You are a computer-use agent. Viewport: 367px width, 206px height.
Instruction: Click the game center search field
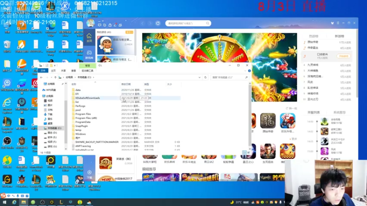click(188, 23)
